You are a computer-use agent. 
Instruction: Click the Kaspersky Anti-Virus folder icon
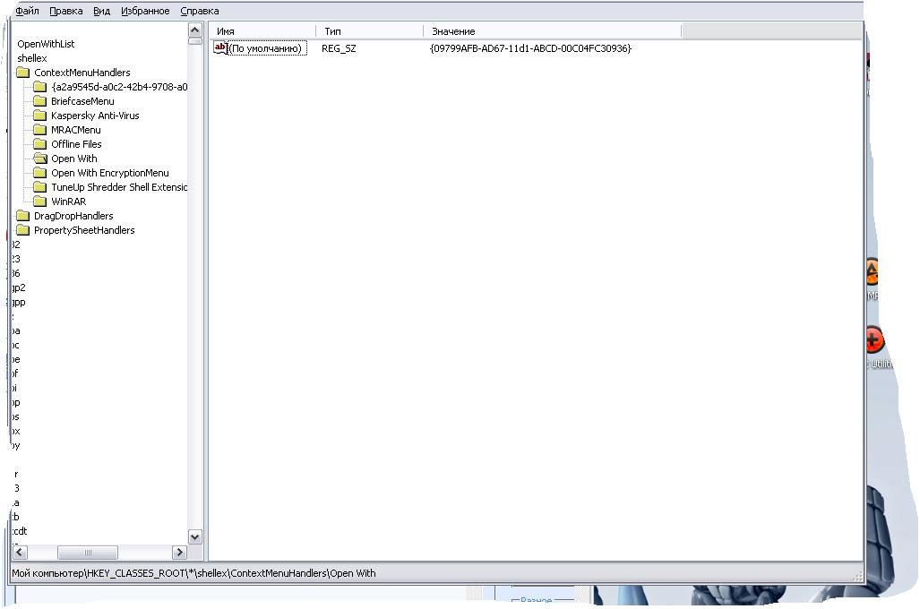pos(40,116)
